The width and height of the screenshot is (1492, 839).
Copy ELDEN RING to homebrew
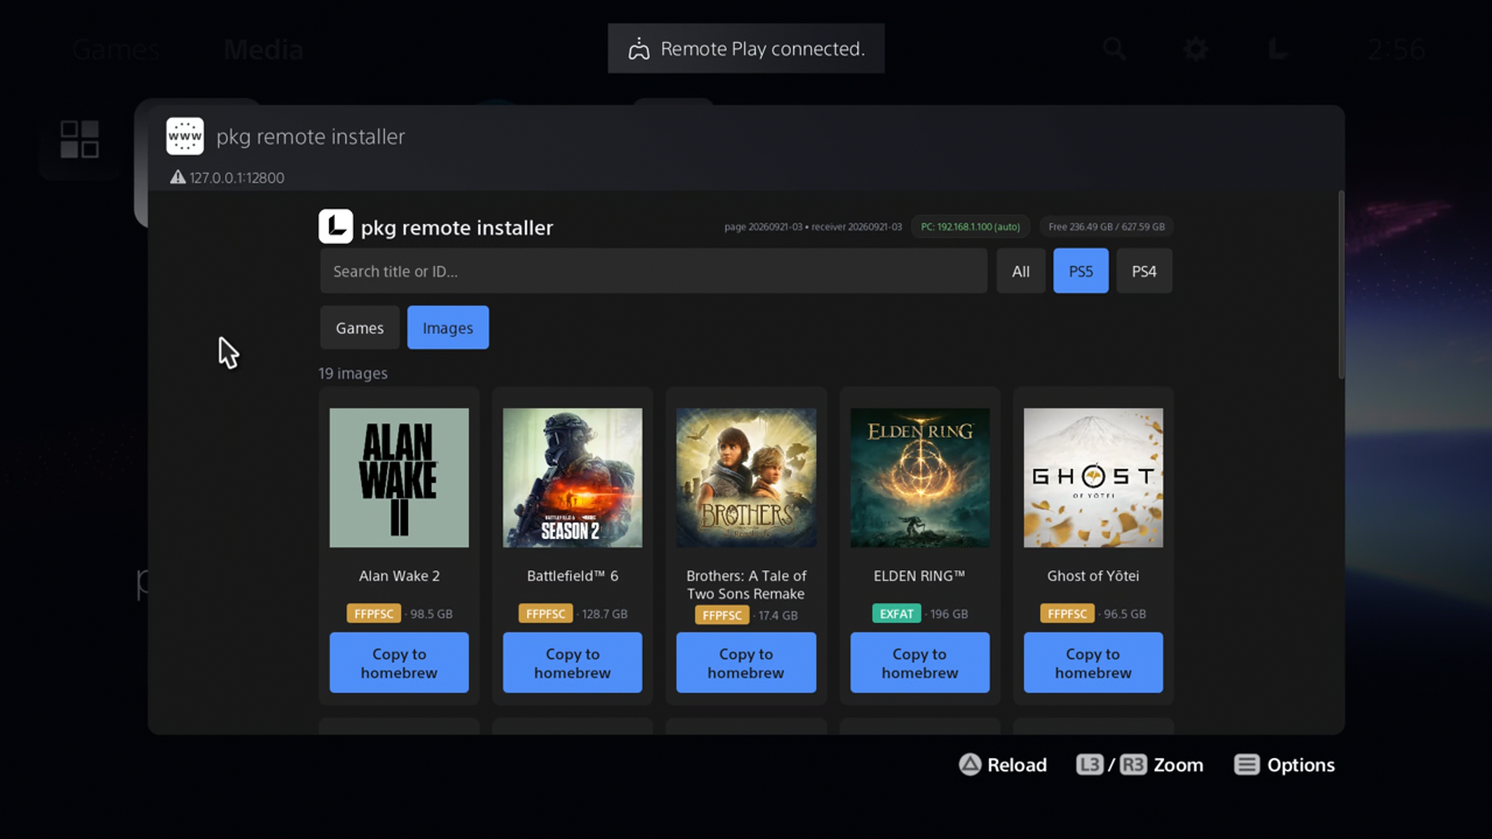[x=920, y=663]
